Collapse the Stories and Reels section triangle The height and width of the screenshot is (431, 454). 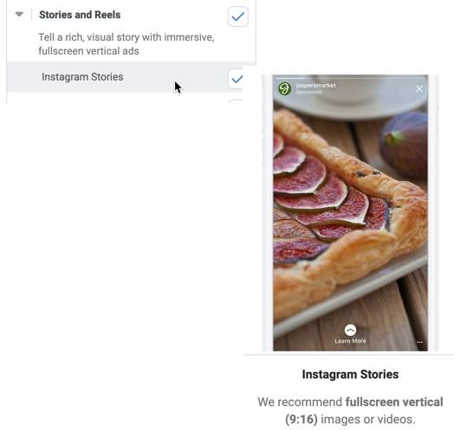tap(19, 14)
